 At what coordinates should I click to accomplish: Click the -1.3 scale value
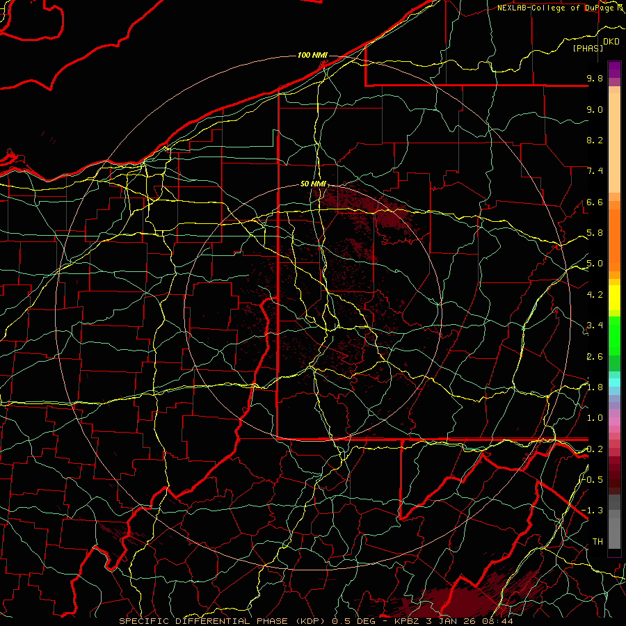[x=593, y=511]
